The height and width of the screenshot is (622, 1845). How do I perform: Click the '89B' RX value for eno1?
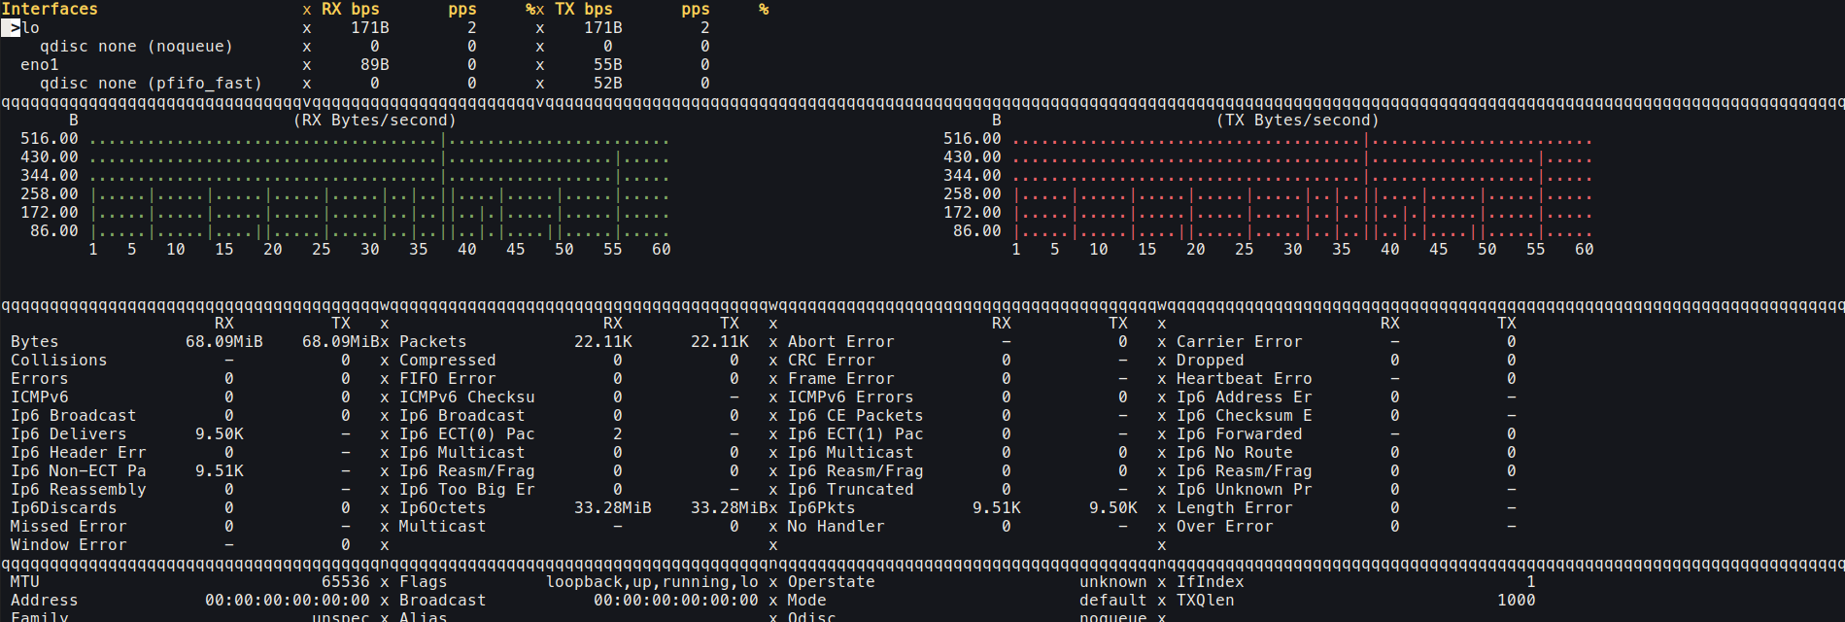[375, 65]
